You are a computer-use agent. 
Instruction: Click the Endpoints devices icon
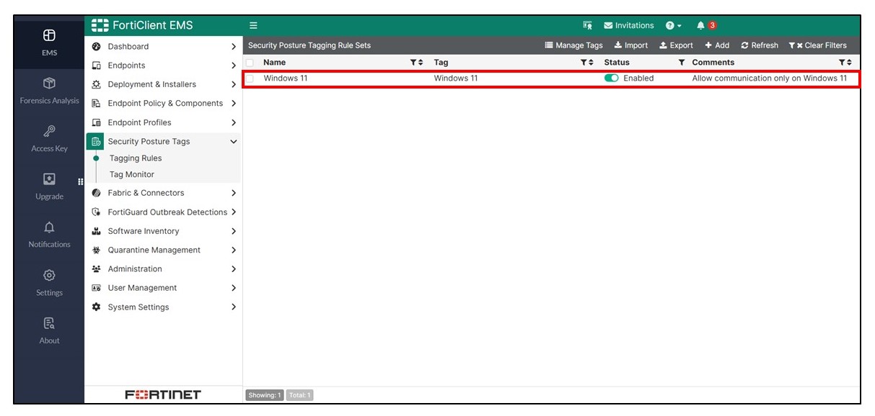[96, 65]
